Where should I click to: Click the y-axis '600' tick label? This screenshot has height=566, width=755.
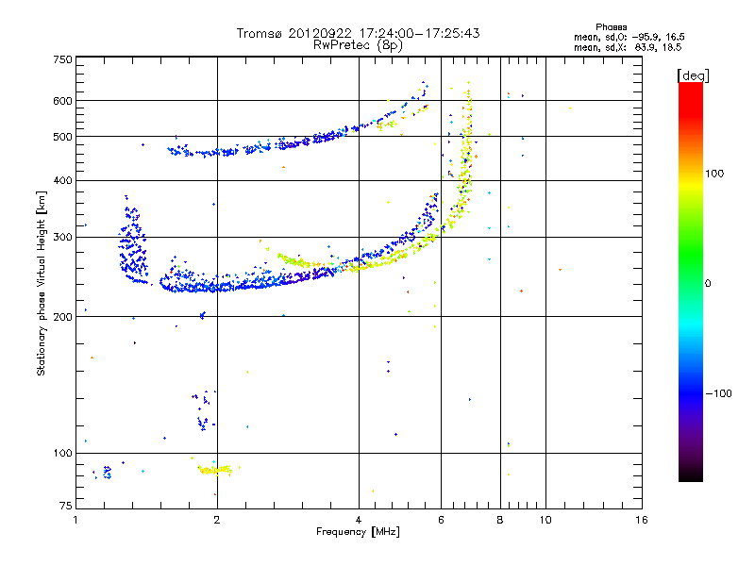62,101
